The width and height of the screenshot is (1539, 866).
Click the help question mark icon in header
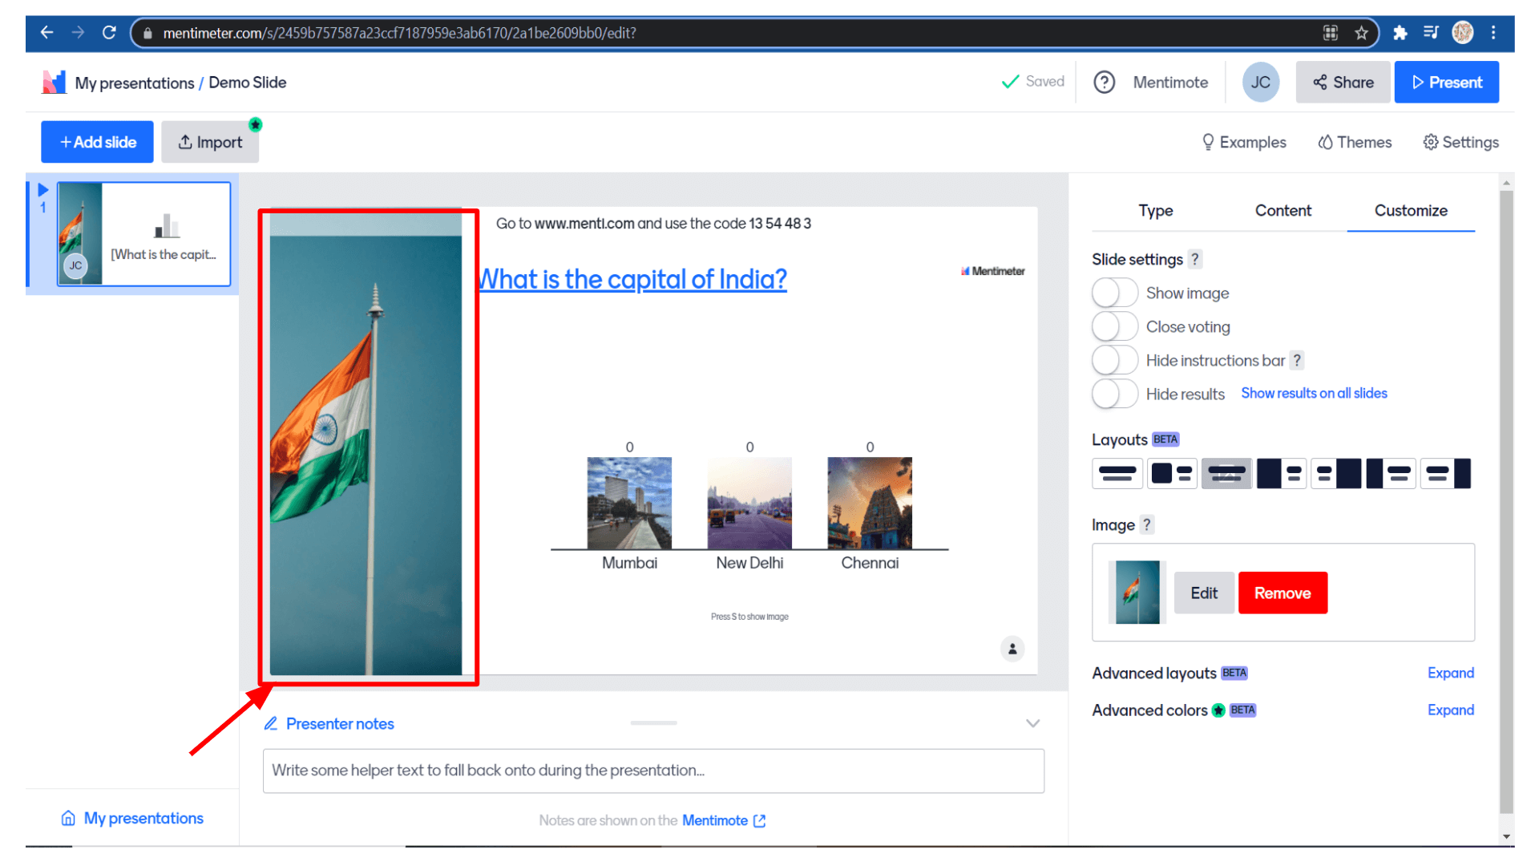click(x=1104, y=83)
